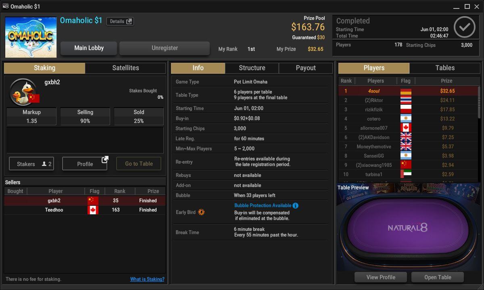484x290 pixels.
Task: Switch to the Staking tab
Action: click(44, 68)
